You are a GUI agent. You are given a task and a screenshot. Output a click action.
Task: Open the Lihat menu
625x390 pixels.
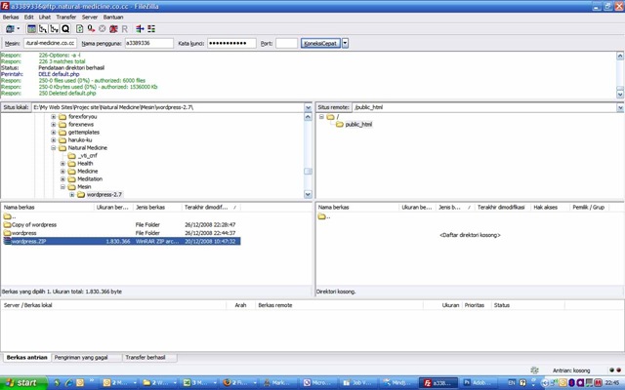45,18
